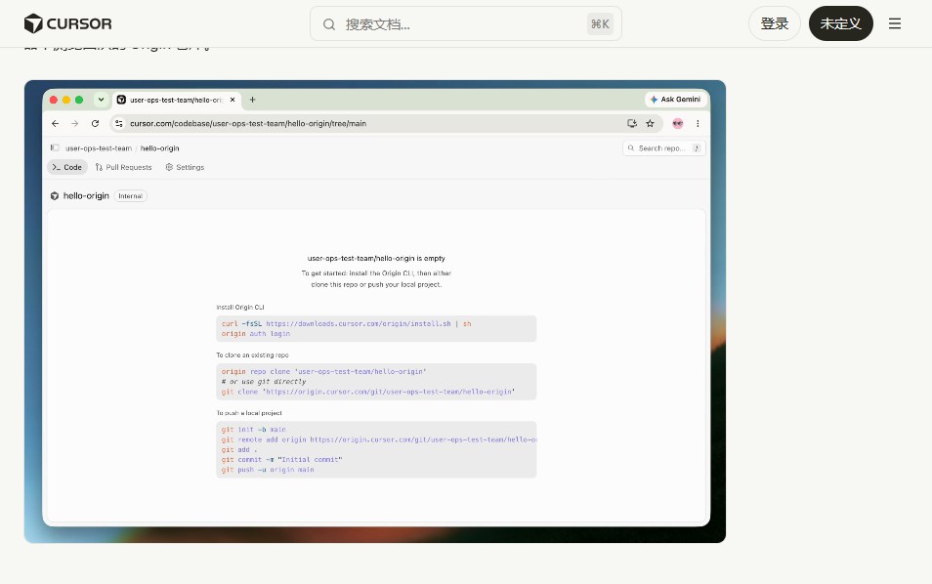Click the red close window dot

point(54,100)
